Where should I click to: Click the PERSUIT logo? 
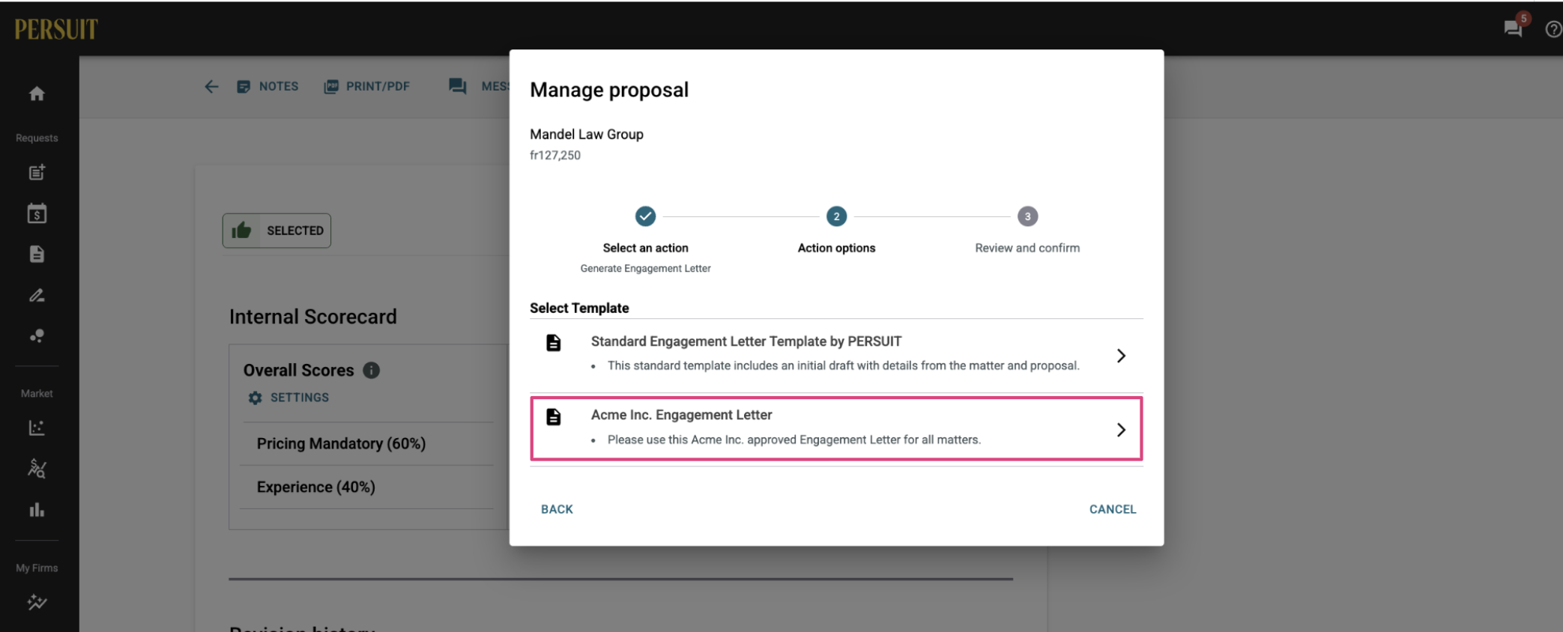(56, 29)
